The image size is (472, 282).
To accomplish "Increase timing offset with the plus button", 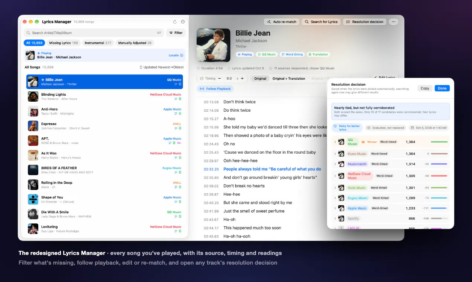I will tap(242, 78).
